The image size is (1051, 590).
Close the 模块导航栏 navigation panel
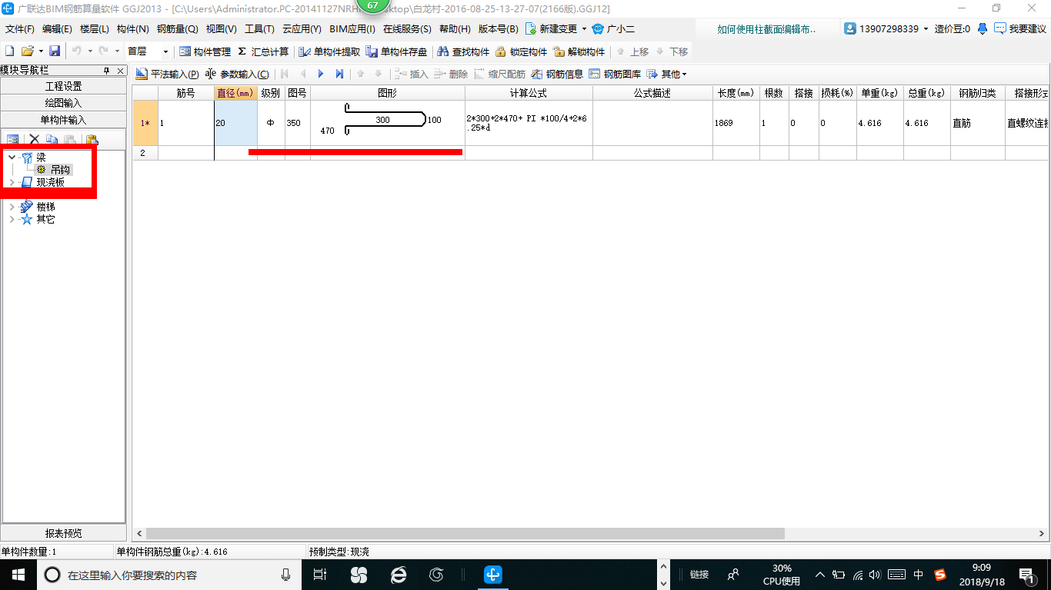120,71
